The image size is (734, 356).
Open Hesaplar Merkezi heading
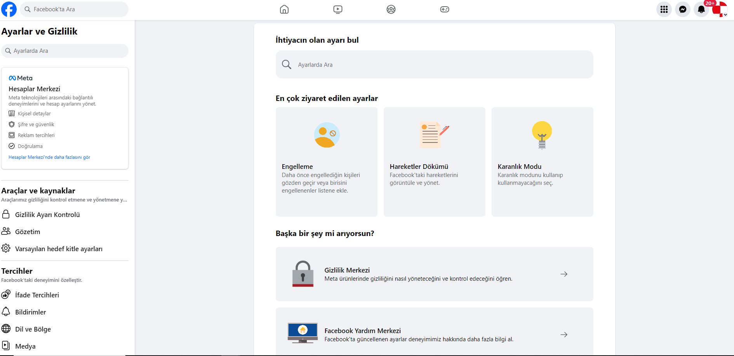point(34,89)
